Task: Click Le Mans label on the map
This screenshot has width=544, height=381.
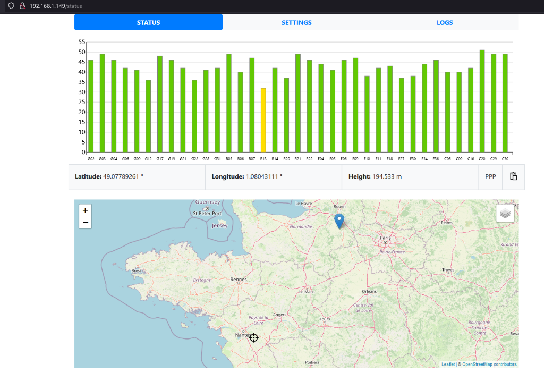Action: pos(307,292)
